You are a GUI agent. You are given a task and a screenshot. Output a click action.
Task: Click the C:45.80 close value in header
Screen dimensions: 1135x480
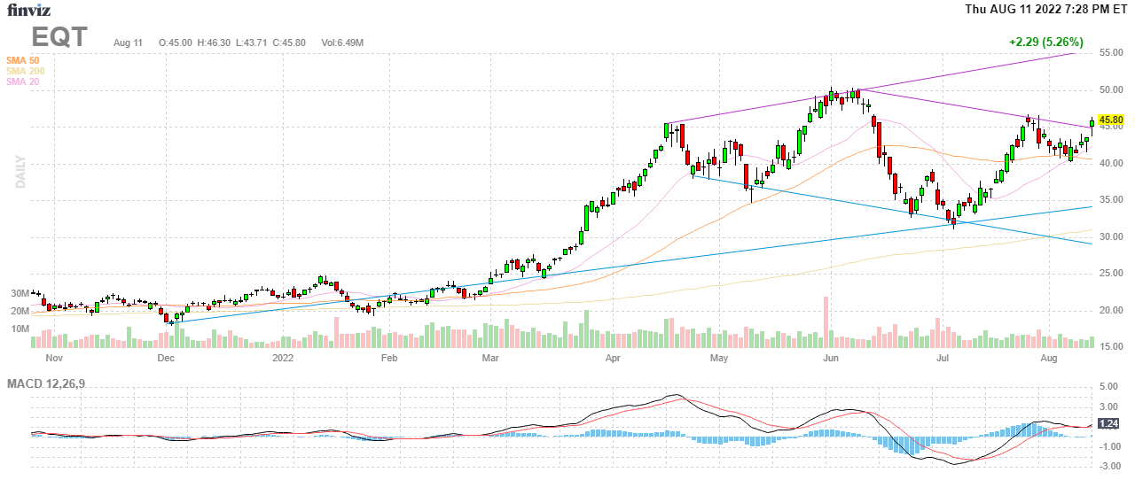(288, 43)
